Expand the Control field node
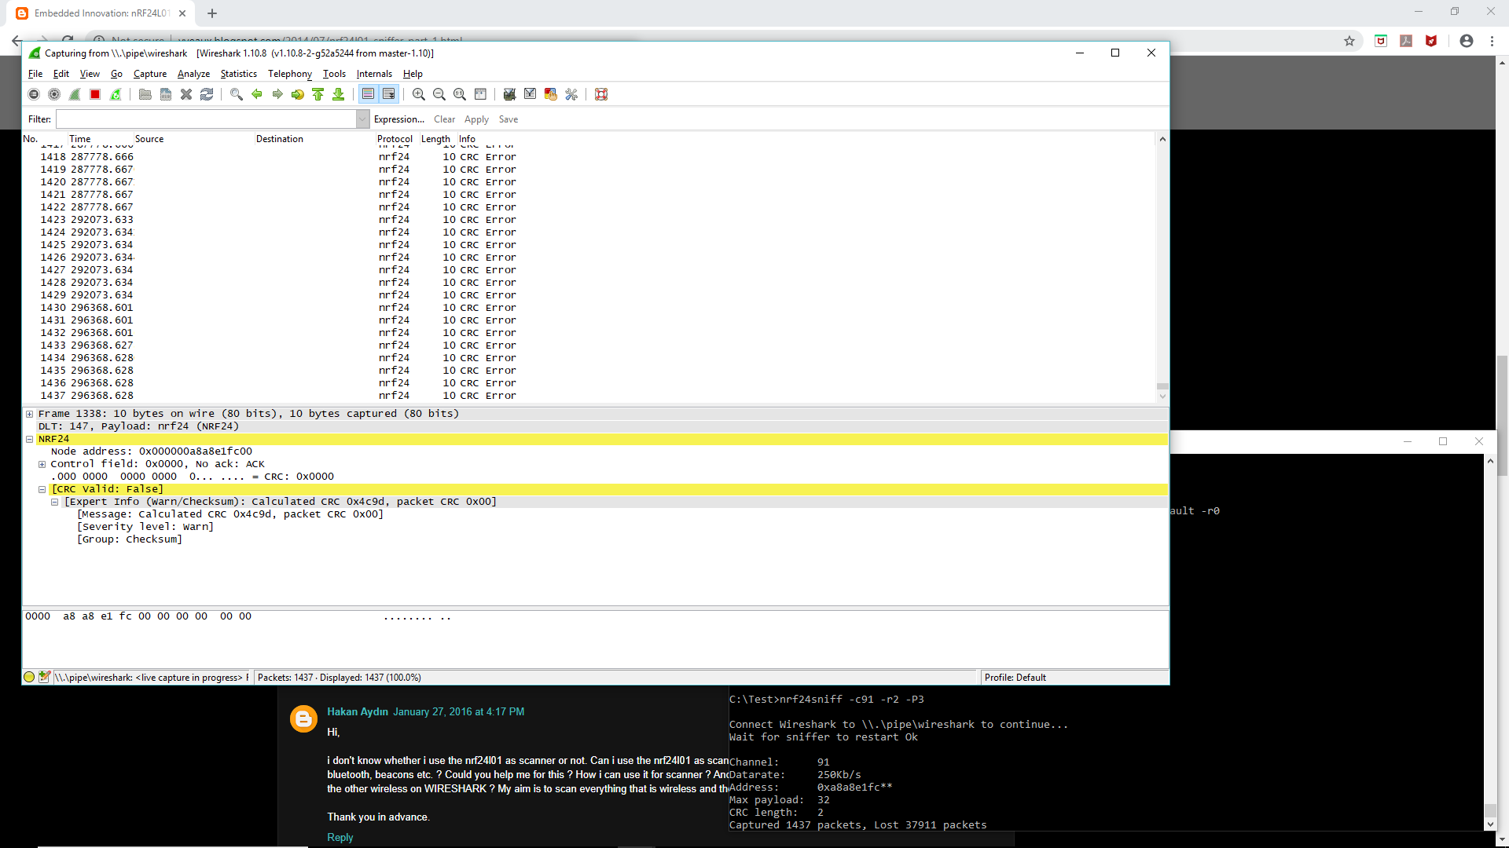1509x848 pixels. click(x=42, y=464)
